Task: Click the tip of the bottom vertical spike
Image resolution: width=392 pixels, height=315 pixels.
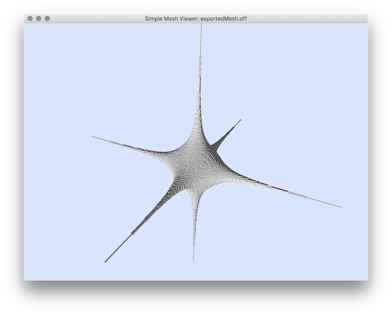Action: point(193,259)
